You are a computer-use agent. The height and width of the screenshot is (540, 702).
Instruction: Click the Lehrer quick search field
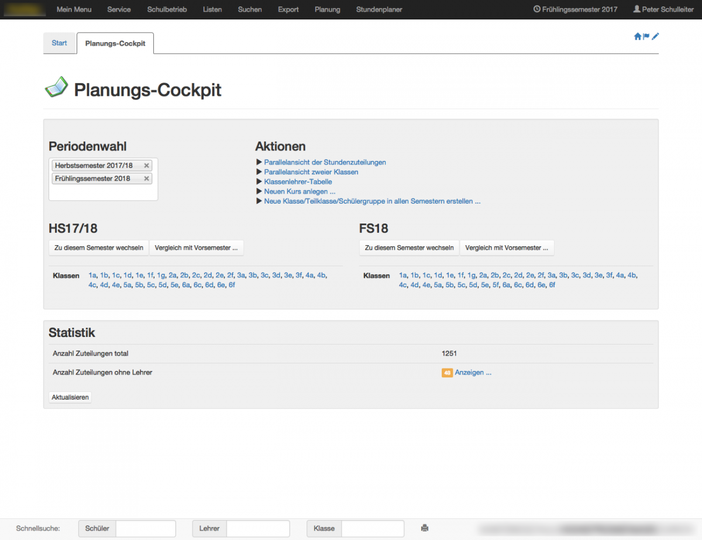[x=257, y=528]
